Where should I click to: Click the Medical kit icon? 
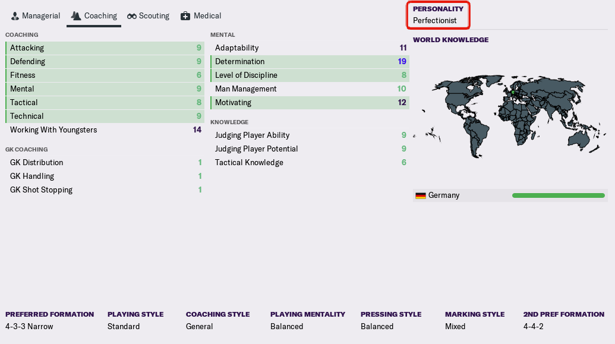(185, 16)
